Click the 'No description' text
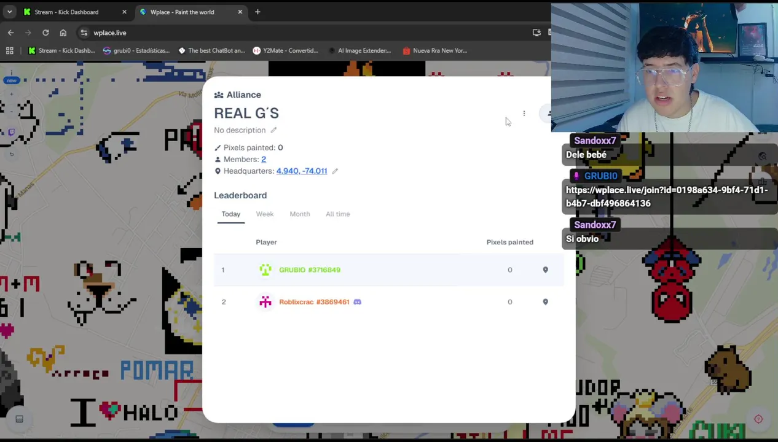The image size is (778, 442). coord(240,130)
